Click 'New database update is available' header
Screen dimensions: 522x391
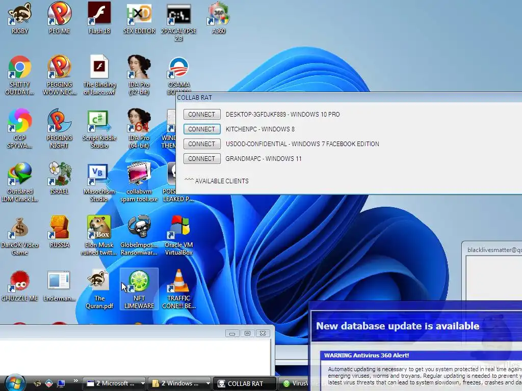tap(398, 326)
